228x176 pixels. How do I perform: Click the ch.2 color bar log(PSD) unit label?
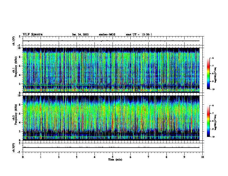pos(216,123)
